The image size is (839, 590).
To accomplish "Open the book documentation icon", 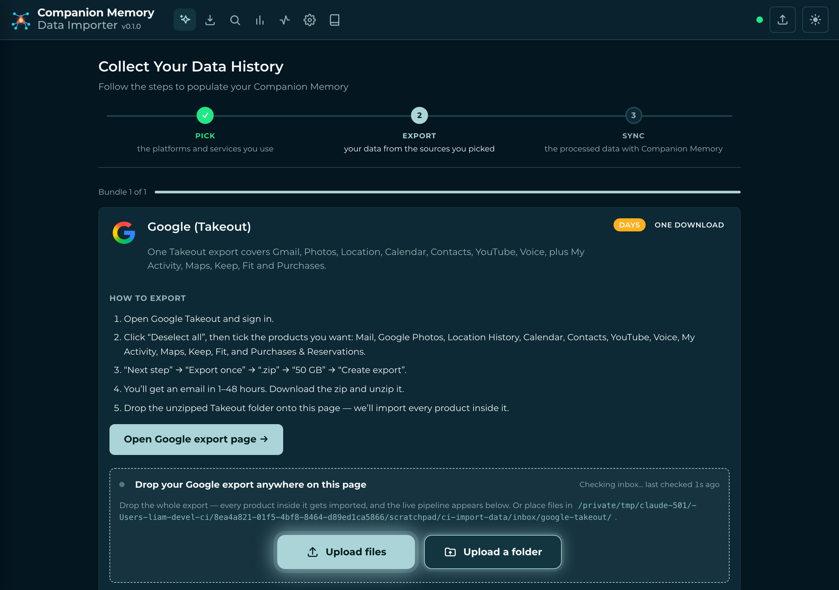I will 334,20.
